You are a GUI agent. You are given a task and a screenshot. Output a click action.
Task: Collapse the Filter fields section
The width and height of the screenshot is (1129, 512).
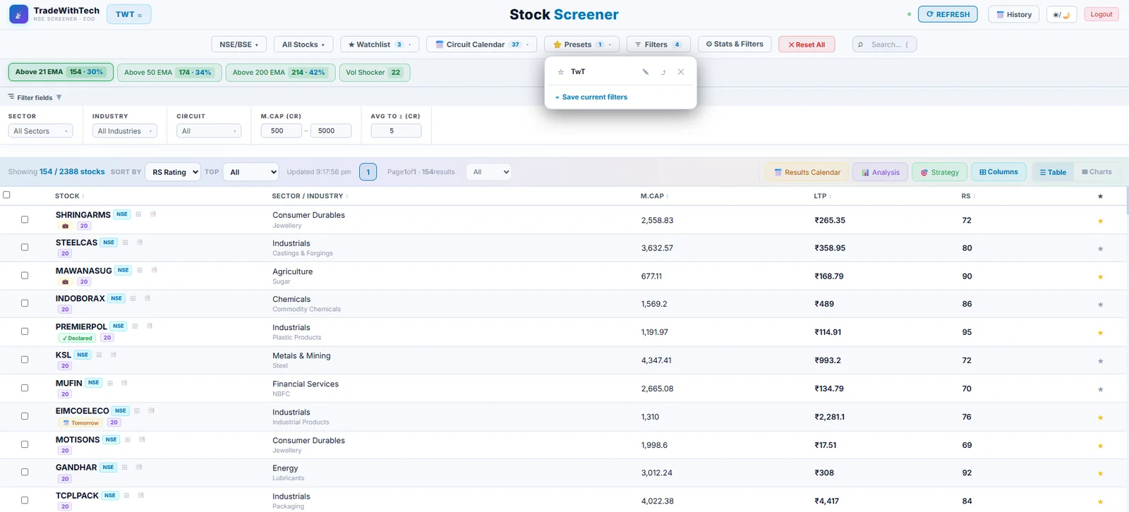(35, 97)
